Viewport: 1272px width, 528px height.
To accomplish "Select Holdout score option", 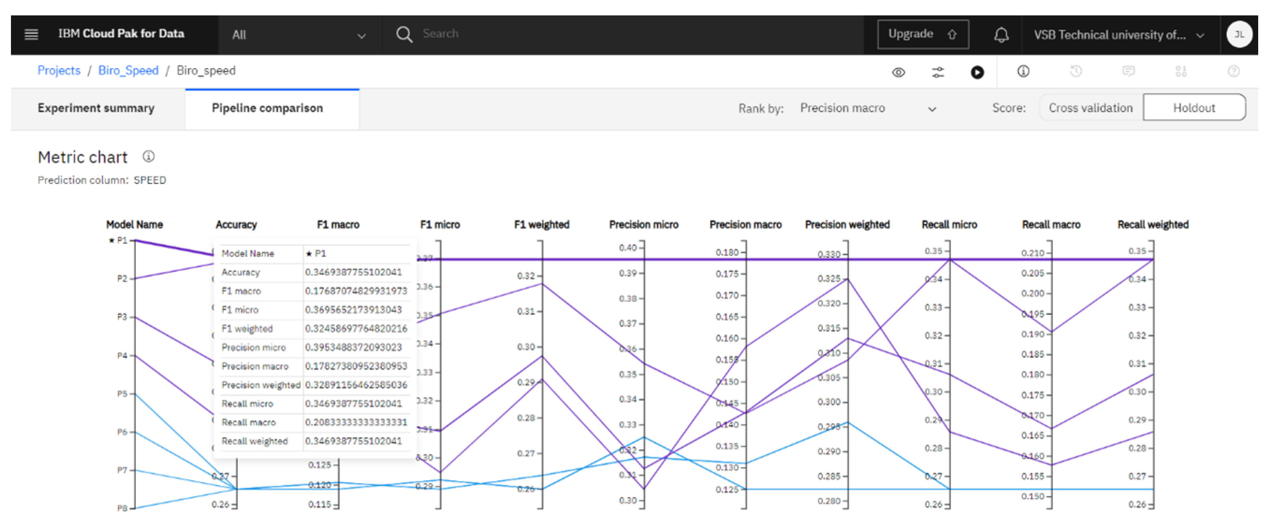I will click(1194, 108).
